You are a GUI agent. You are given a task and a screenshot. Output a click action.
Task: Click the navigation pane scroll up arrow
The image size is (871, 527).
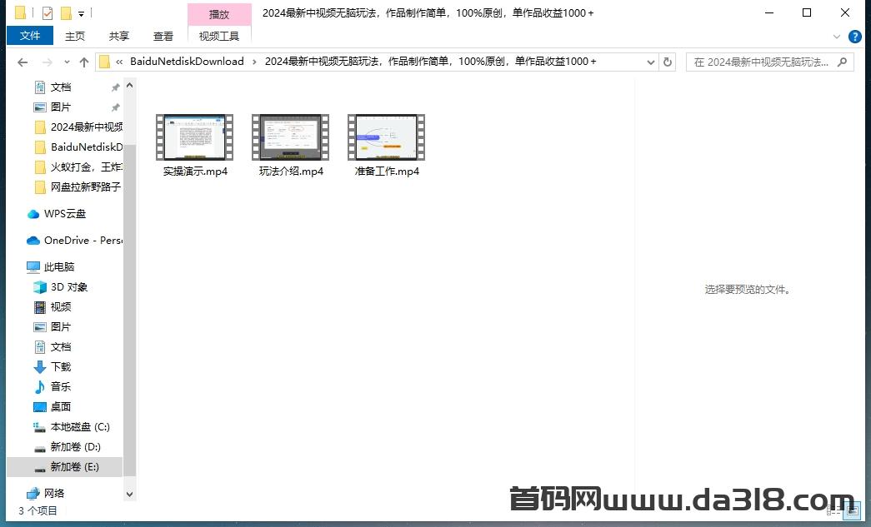point(129,86)
